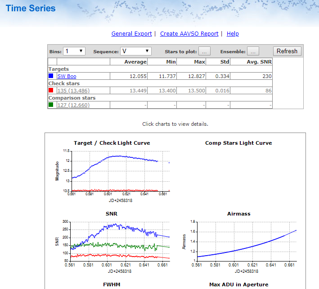Open the SW Boo target link
This screenshot has height=289, width=319.
pos(67,77)
